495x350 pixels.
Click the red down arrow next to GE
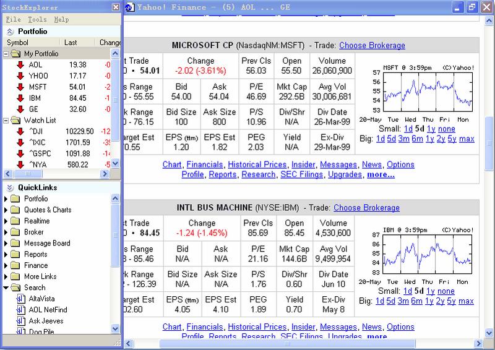coord(20,109)
